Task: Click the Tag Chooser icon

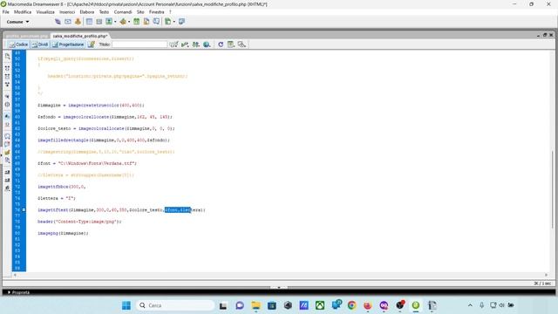Action: click(x=181, y=22)
